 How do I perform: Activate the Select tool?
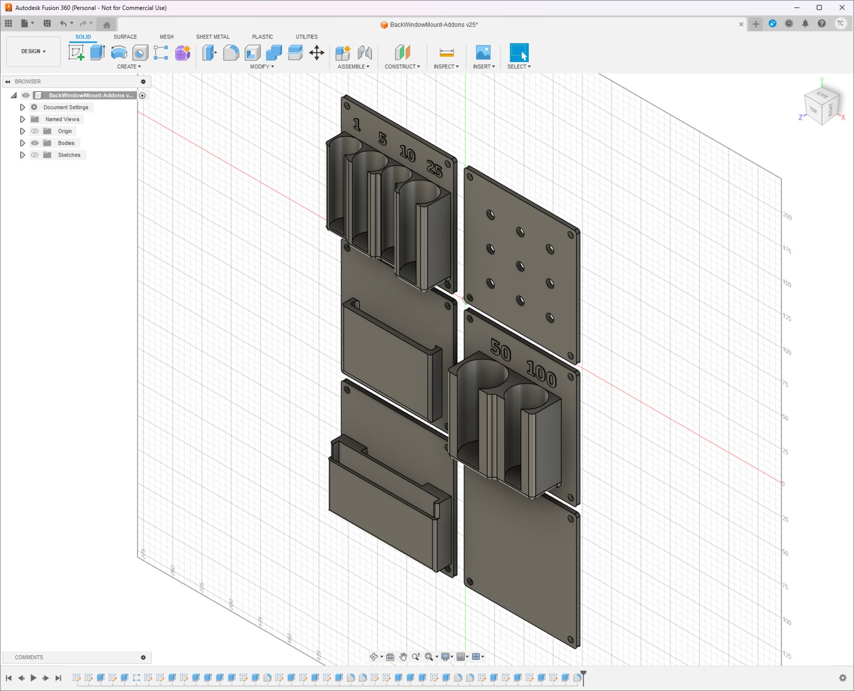click(519, 52)
